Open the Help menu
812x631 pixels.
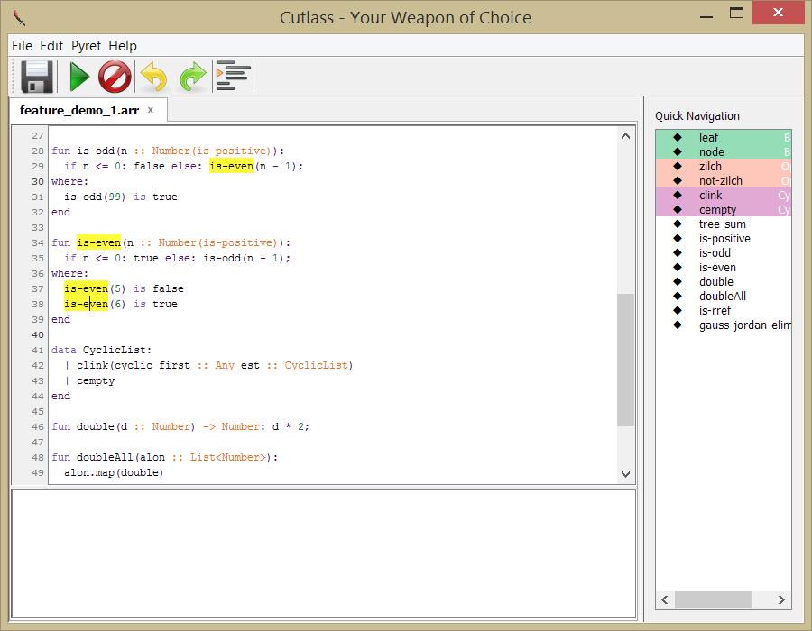(x=123, y=46)
